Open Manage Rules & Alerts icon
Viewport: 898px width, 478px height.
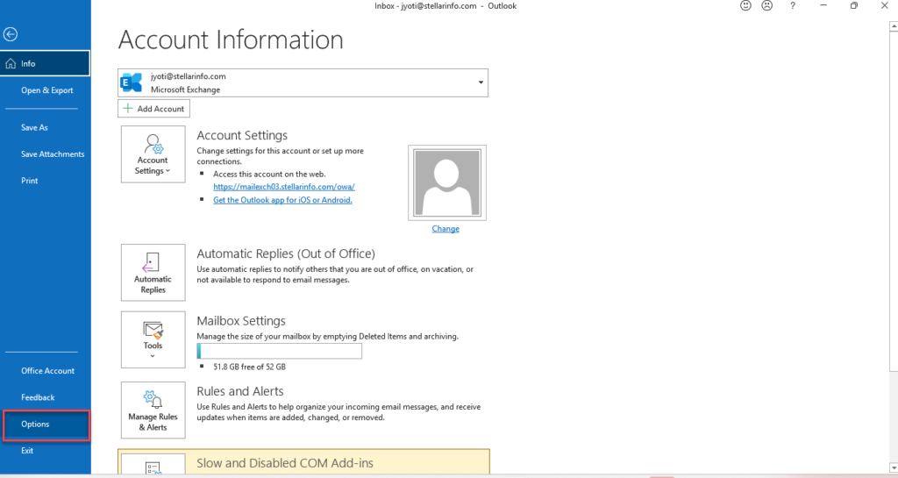153,410
